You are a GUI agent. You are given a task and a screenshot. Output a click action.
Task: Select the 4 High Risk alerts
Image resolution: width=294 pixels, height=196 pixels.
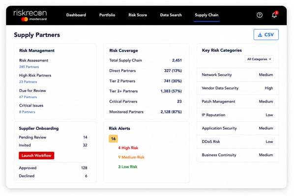[x=128, y=148]
